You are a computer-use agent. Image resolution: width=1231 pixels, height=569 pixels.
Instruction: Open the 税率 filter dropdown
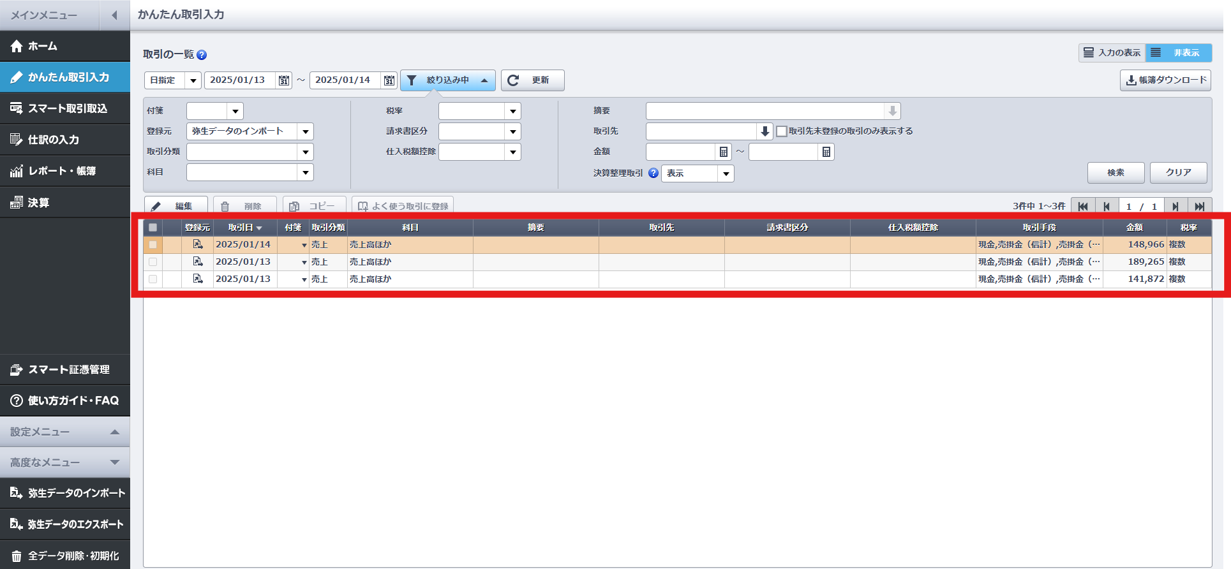(512, 111)
